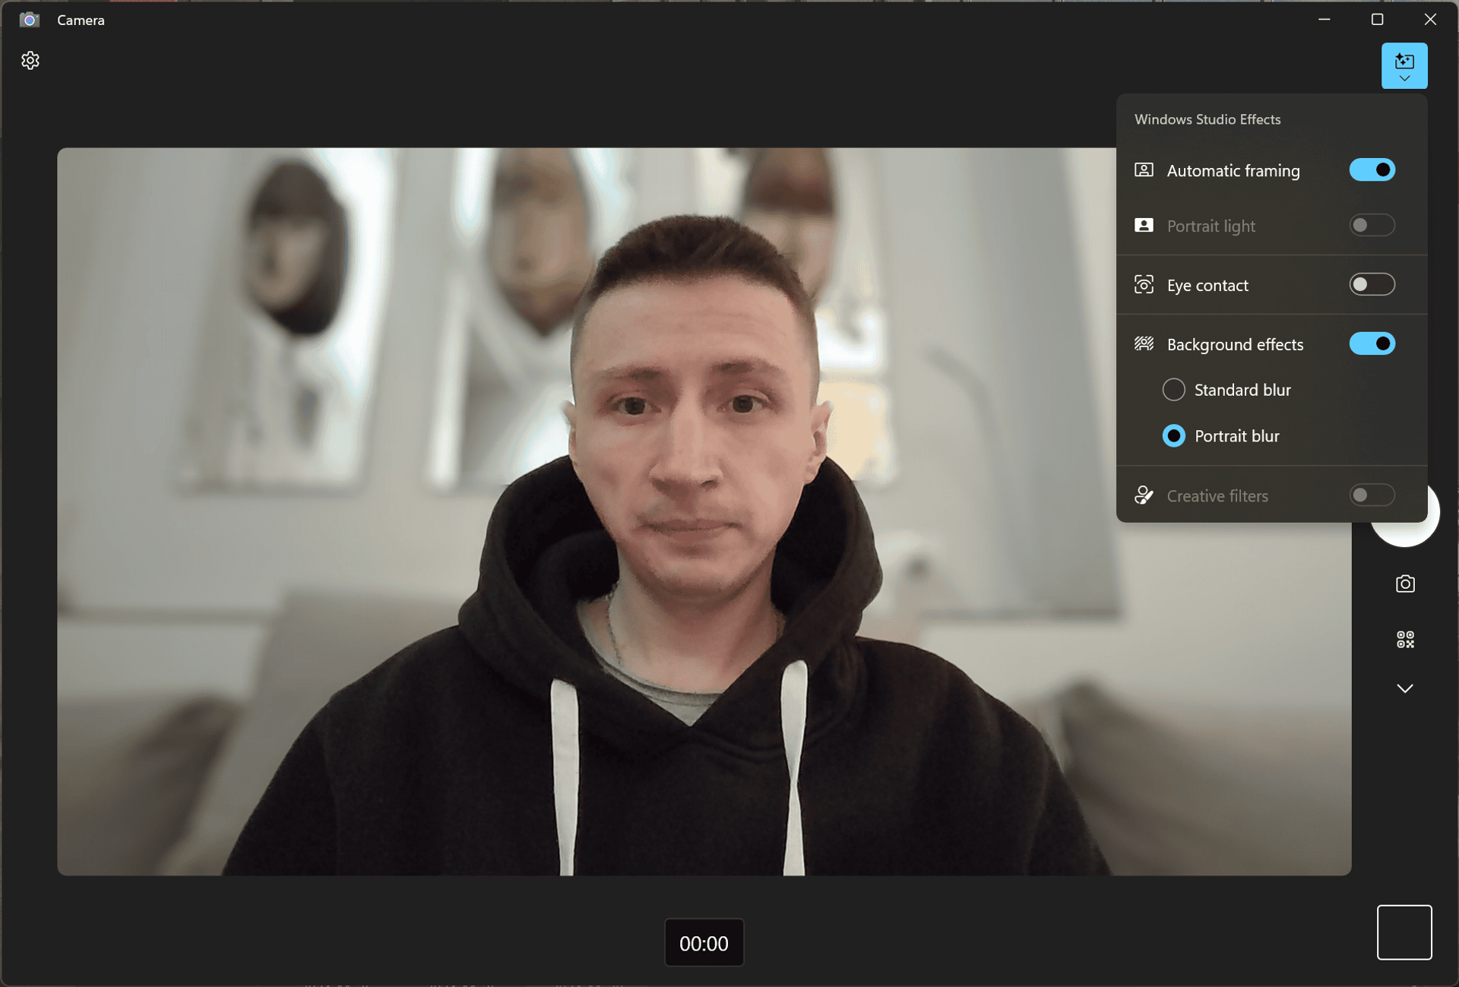Click the Standard blur label
Image resolution: width=1459 pixels, height=987 pixels.
[x=1242, y=391]
